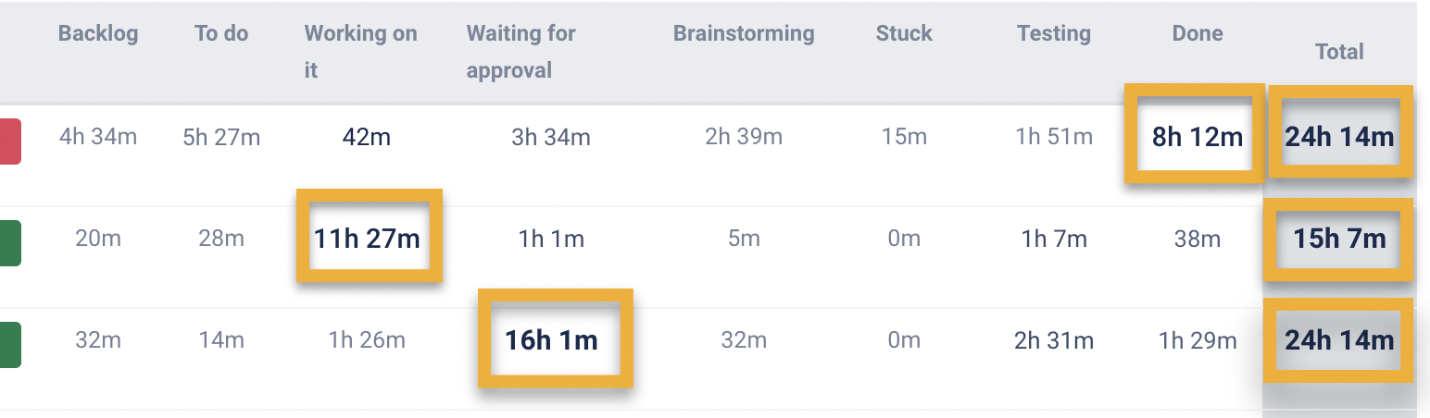Viewport: 1430px width, 418px height.
Task: Select the highlighted 16h 1m cell
Action: (x=552, y=339)
